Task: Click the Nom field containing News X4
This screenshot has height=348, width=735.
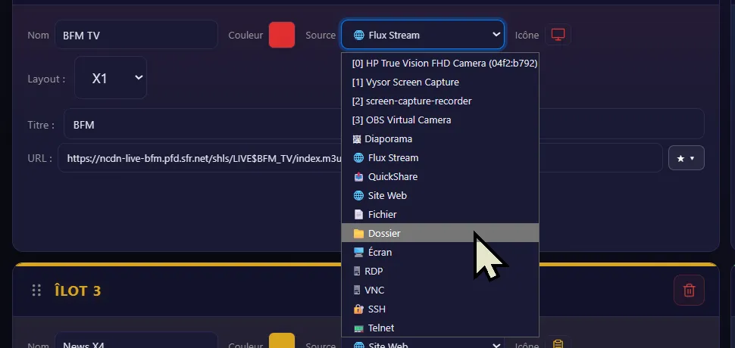Action: click(136, 341)
